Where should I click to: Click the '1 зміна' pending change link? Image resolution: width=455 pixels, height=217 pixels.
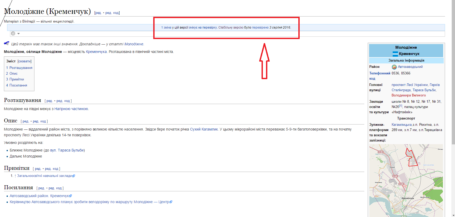[x=166, y=28]
